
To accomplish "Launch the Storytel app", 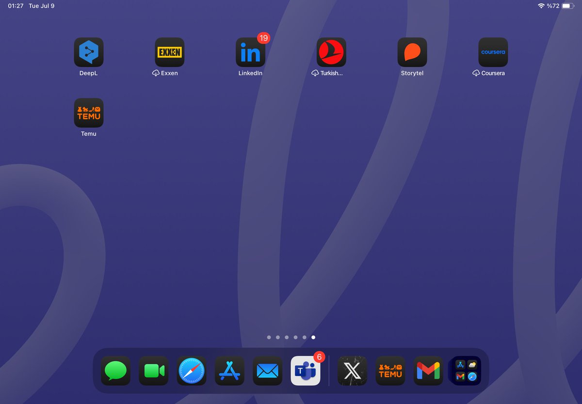I will [412, 52].
